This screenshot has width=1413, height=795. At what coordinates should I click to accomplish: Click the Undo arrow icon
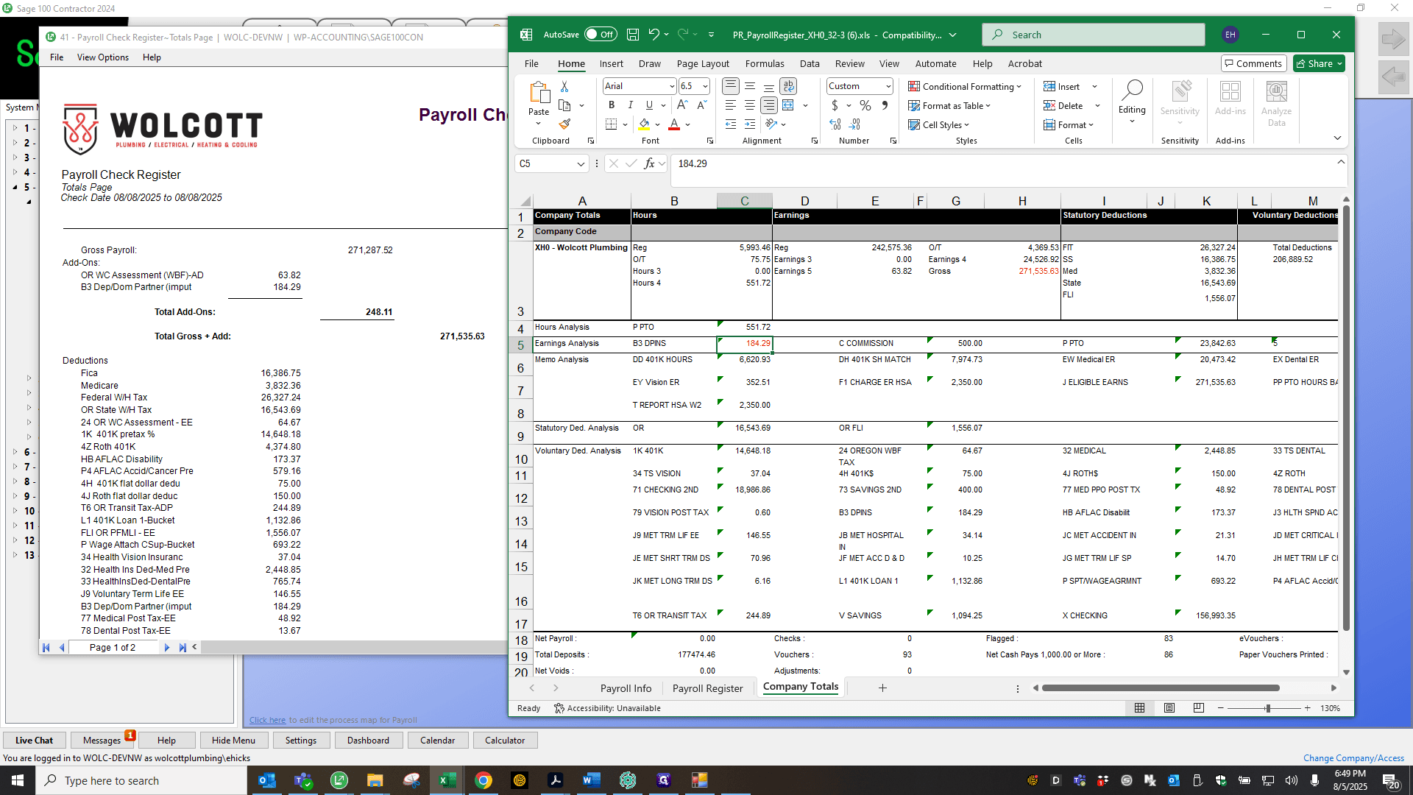pos(654,35)
